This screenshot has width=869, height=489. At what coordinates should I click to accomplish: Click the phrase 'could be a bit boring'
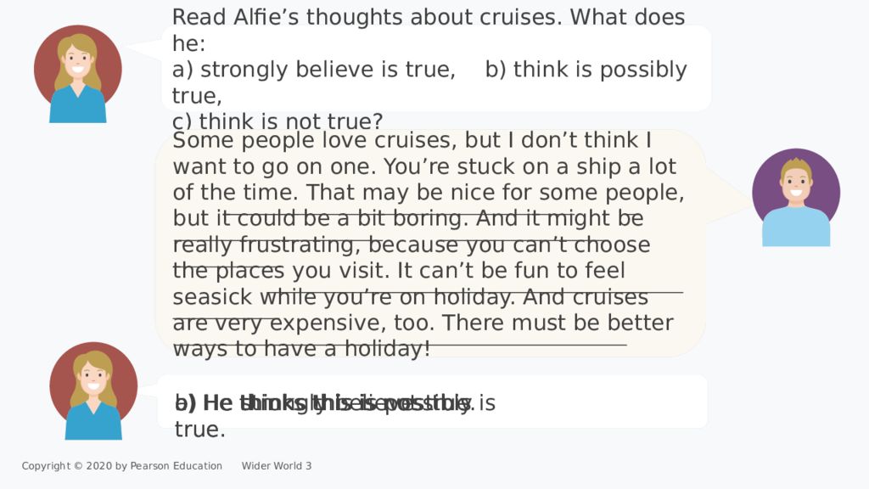click(349, 218)
